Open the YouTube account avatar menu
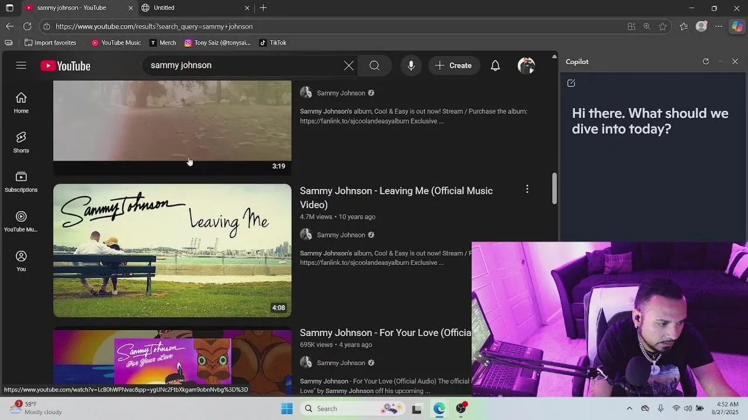This screenshot has height=420, width=748. pos(527,65)
